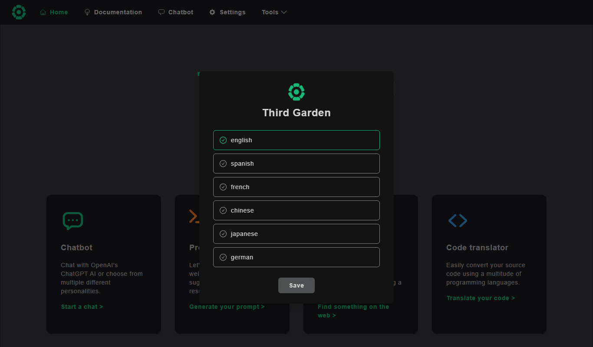Select german as the language
This screenshot has width=593, height=347.
pos(296,257)
